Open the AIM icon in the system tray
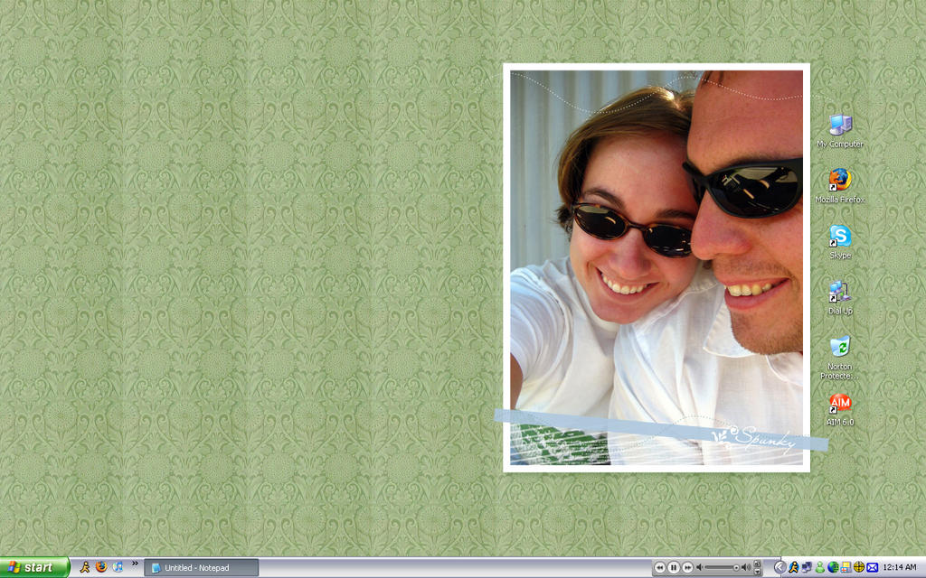The image size is (926, 578). [x=795, y=567]
